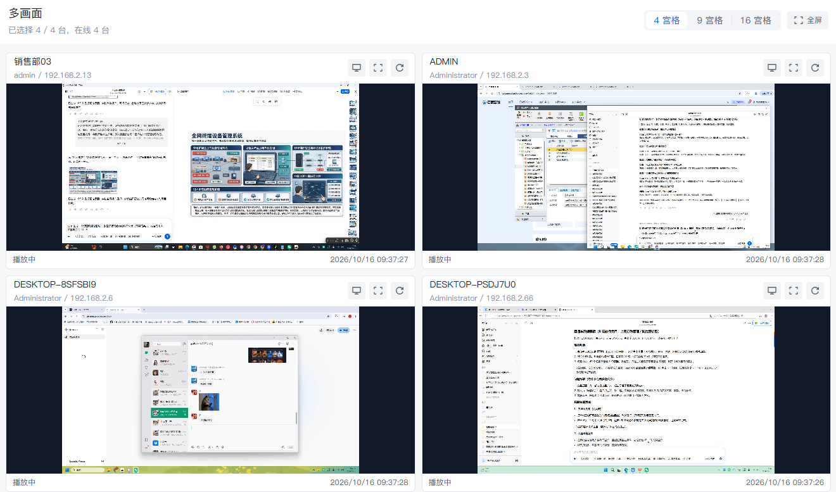The image size is (836, 492).
Task: Switch to the 4 宫格 layout
Action: coord(667,20)
